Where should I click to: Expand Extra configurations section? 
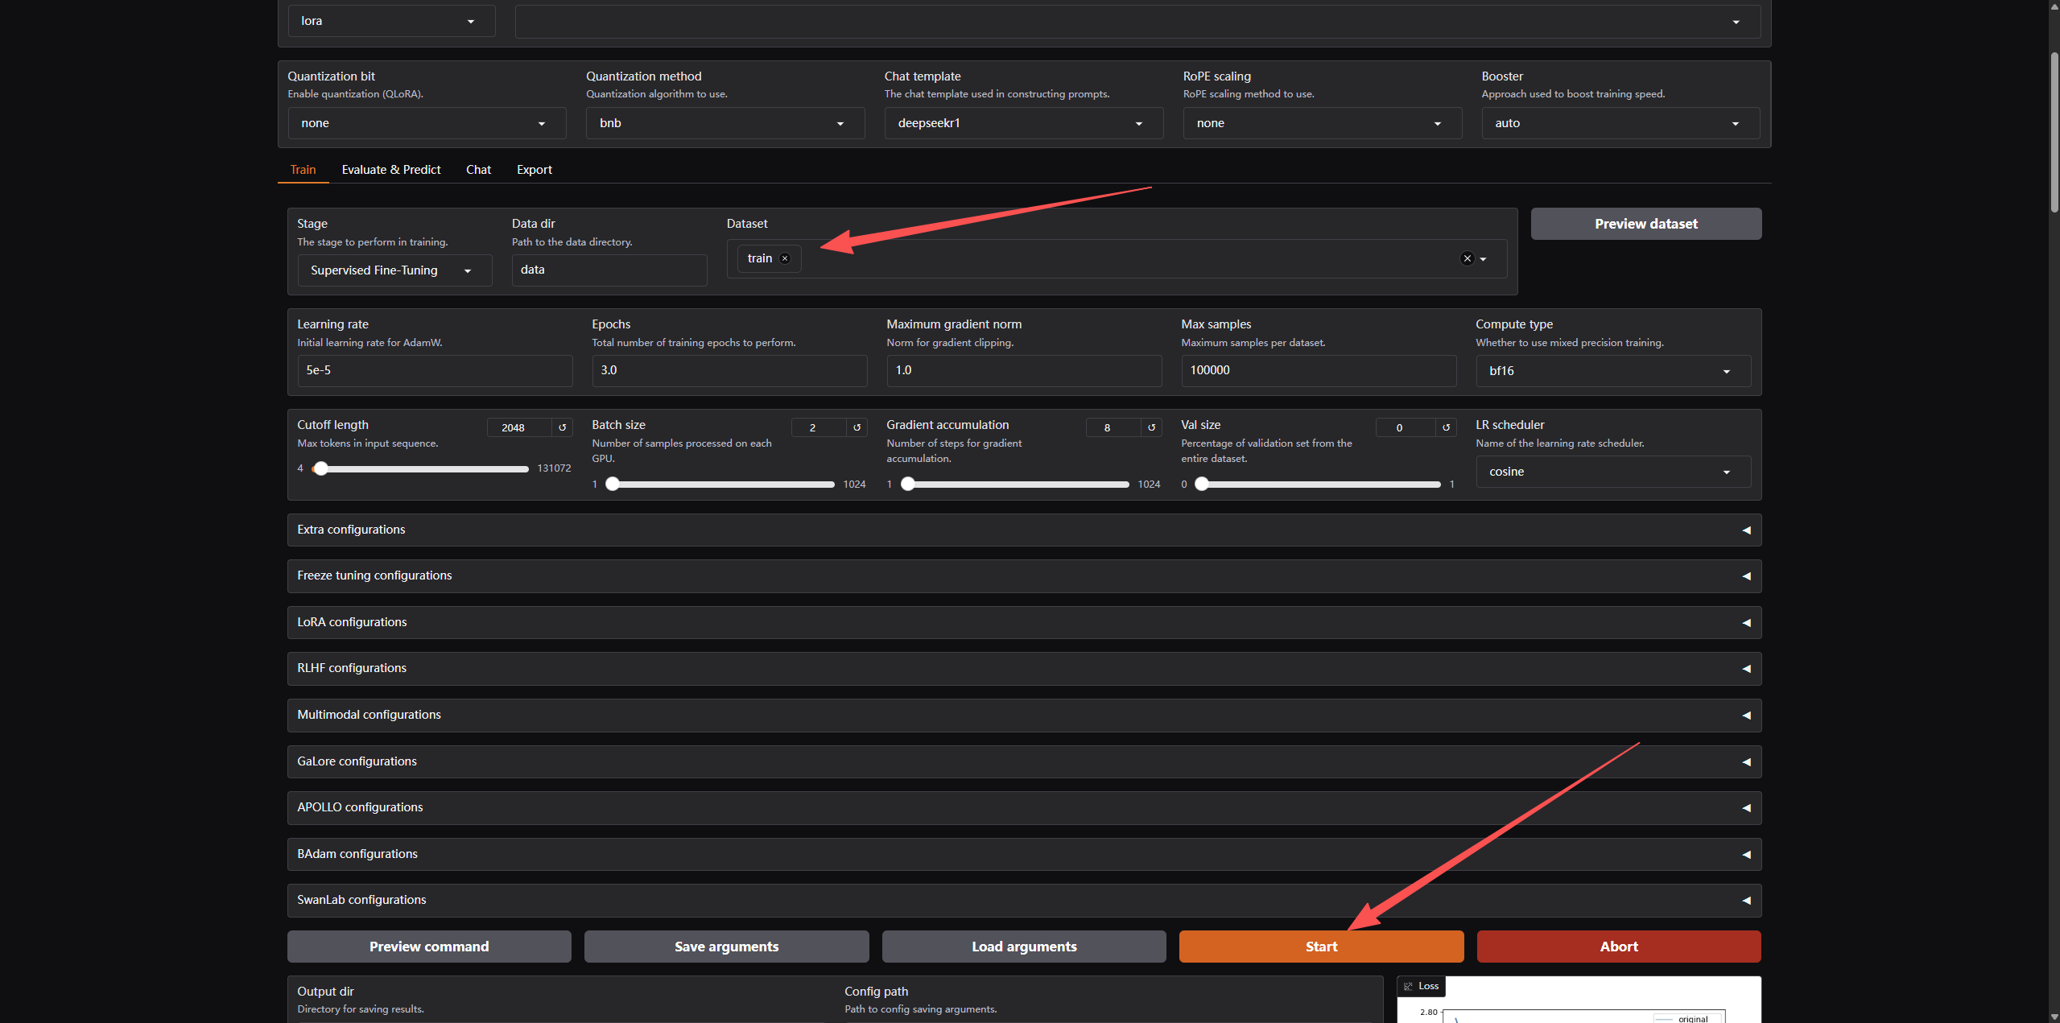tap(1024, 530)
